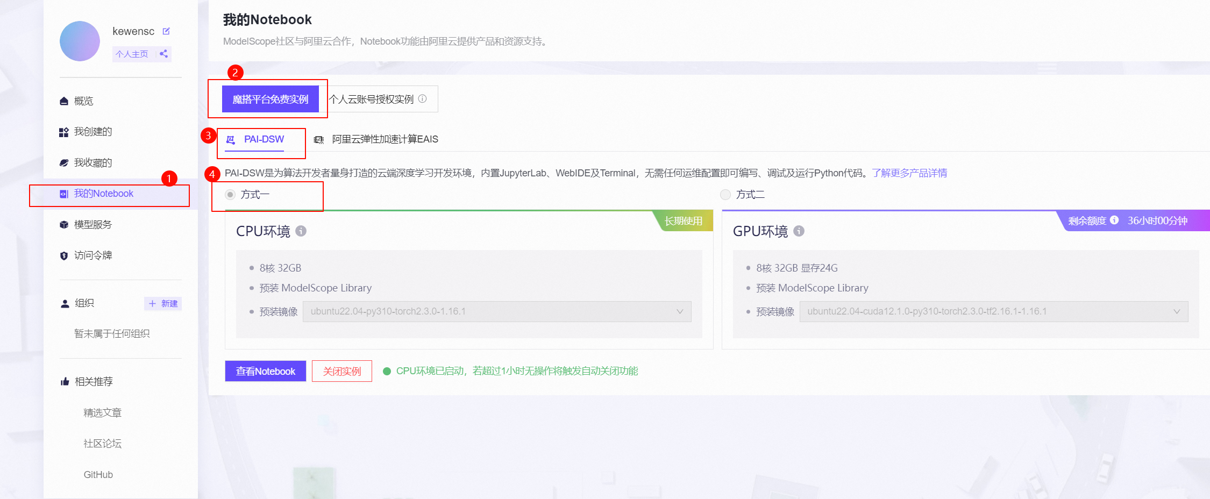
Task: Click the GPU image dropdown chevron
Action: 1177,312
